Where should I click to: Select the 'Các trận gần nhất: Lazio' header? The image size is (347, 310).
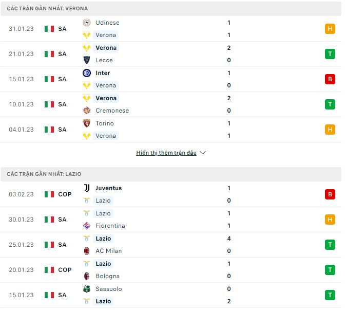[x=170, y=174]
